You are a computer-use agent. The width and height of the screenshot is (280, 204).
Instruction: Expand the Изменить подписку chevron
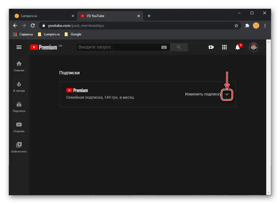227,94
